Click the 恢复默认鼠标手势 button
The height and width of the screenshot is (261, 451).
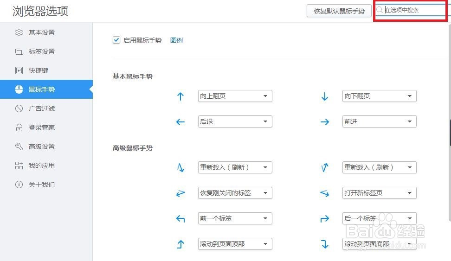(x=339, y=11)
